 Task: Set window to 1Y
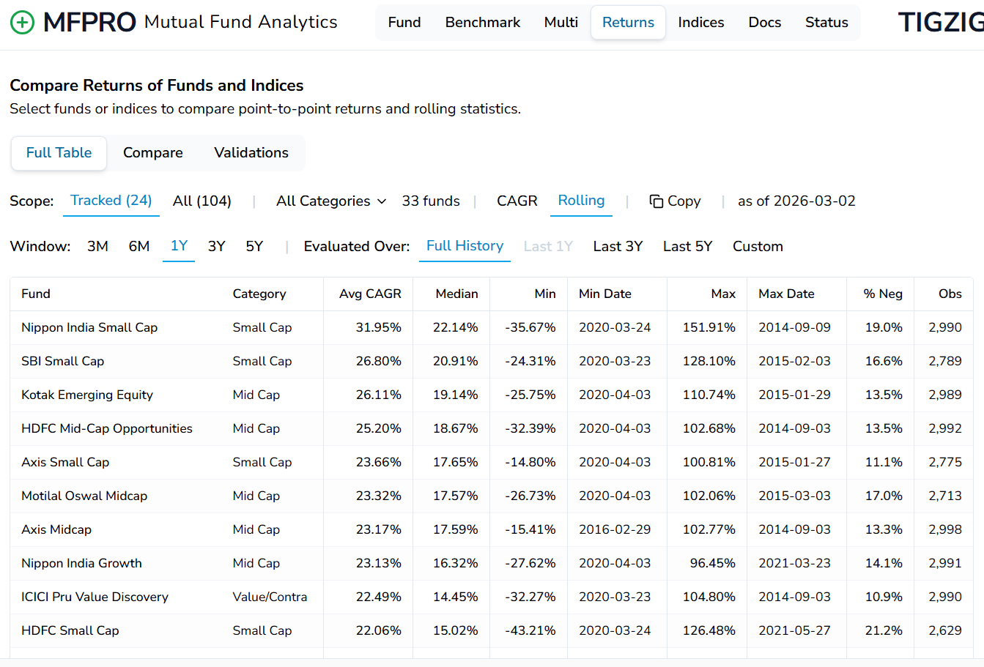click(179, 247)
